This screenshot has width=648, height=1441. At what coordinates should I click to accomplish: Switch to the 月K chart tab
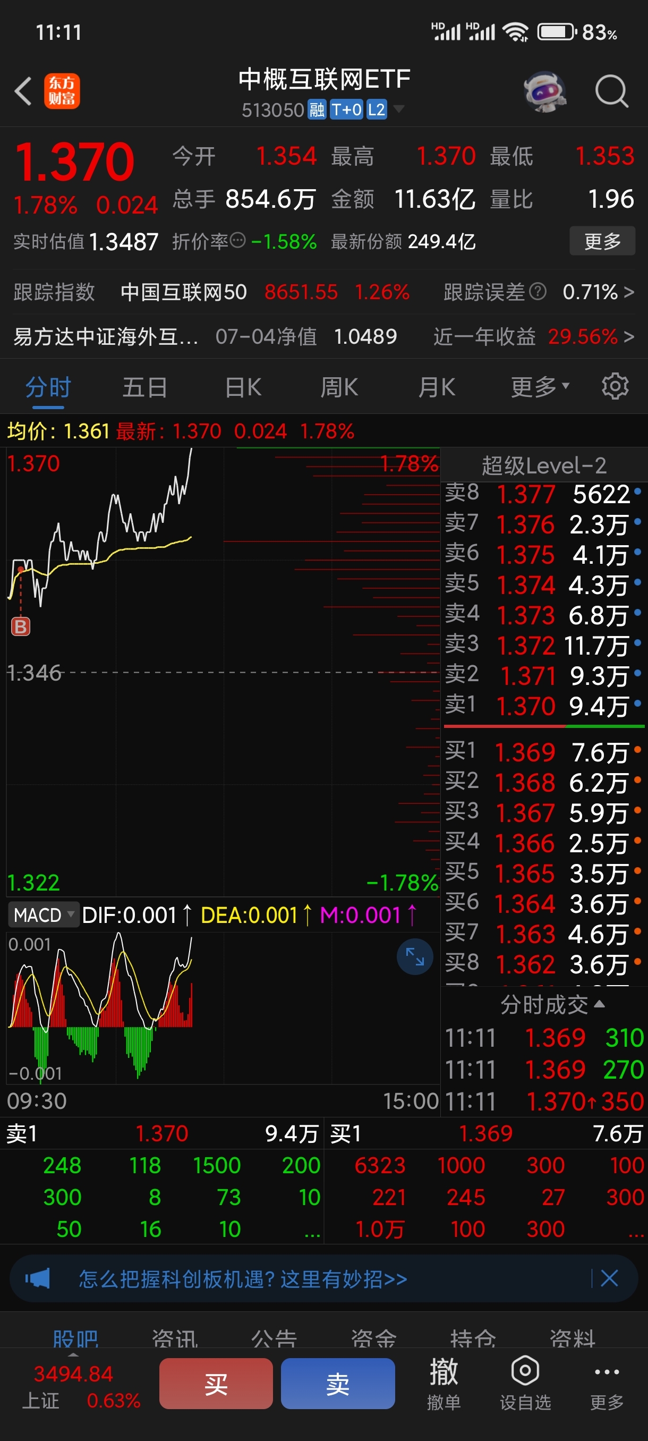coord(437,386)
